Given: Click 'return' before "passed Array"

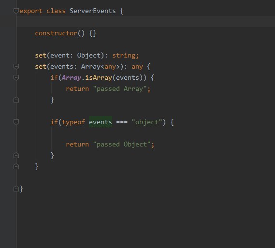Looking at the screenshot, I should 77,89.
